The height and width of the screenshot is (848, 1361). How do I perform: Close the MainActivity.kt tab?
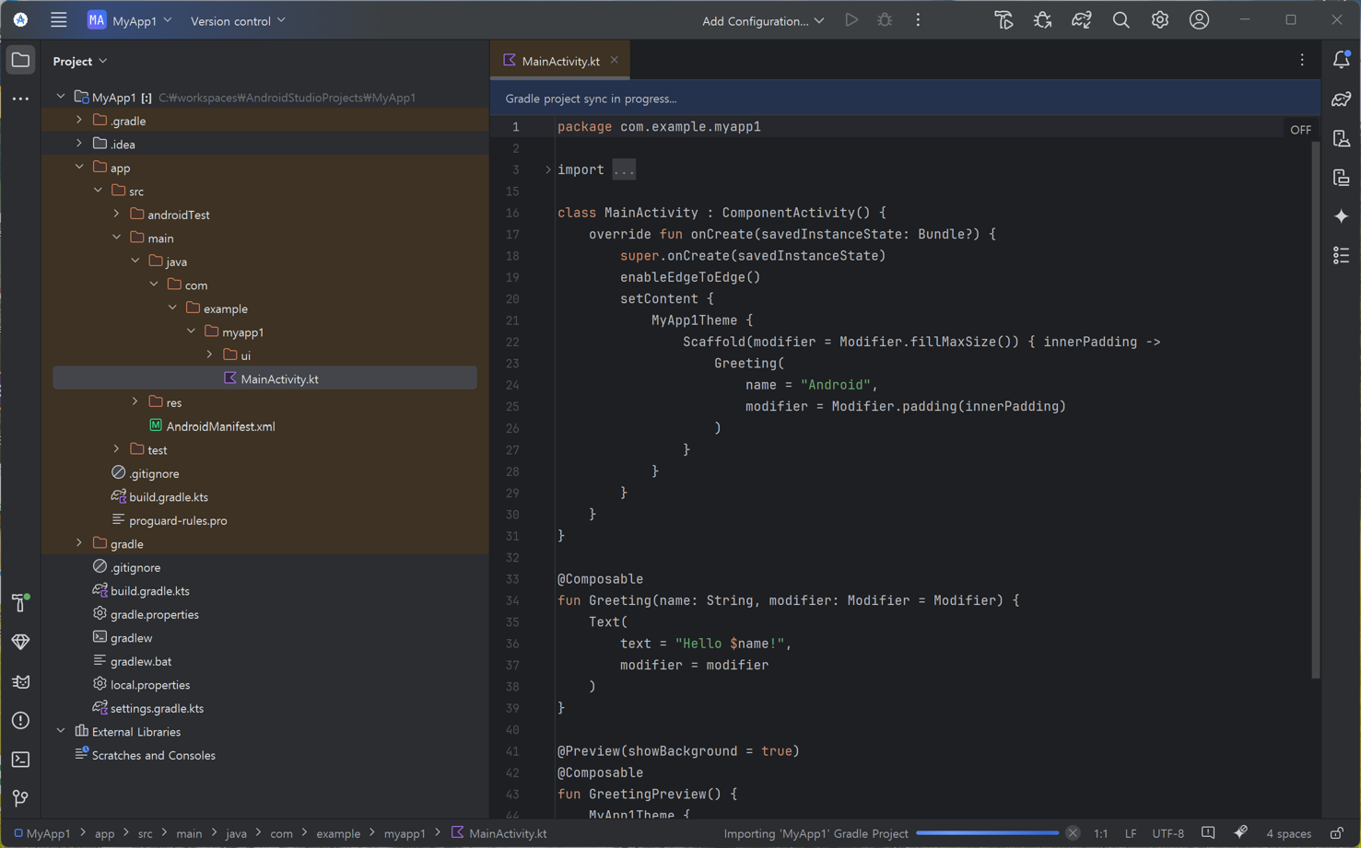click(x=615, y=60)
